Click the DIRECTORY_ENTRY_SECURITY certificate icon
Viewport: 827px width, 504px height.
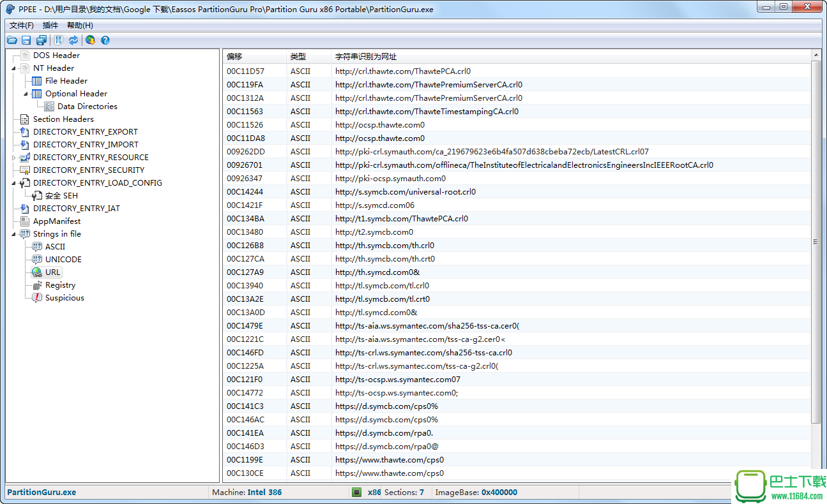[25, 170]
